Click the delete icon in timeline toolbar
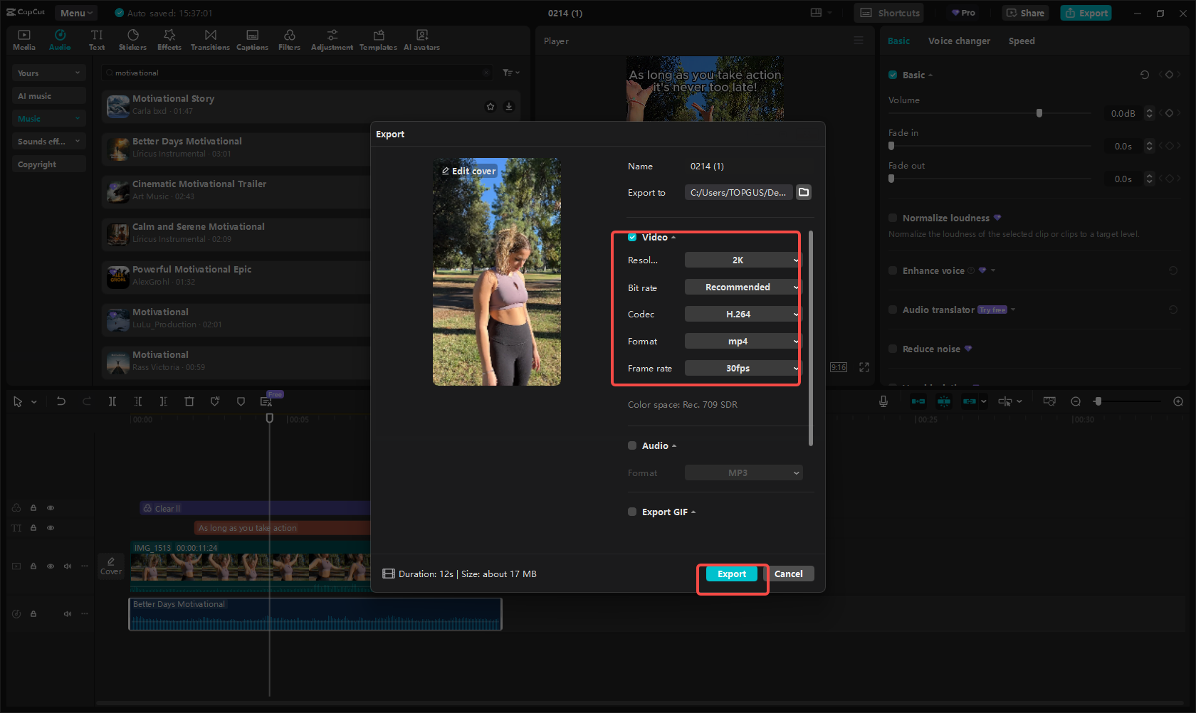This screenshot has height=713, width=1196. [189, 401]
